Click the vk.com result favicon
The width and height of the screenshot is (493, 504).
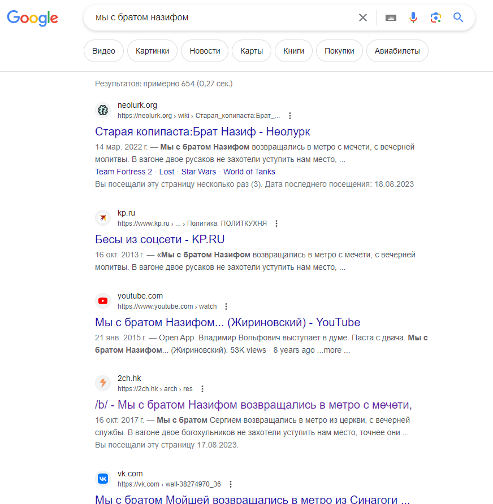(103, 479)
